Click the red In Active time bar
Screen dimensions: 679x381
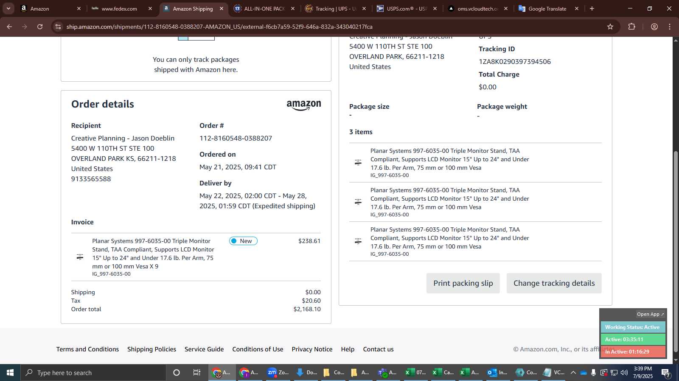pos(633,352)
